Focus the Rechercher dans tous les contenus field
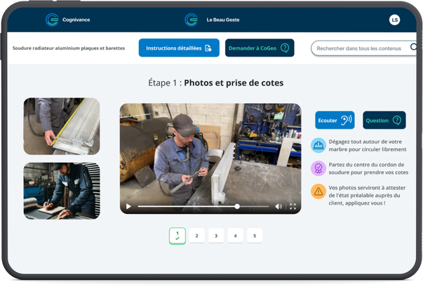This screenshot has width=423, height=289. coord(363,48)
